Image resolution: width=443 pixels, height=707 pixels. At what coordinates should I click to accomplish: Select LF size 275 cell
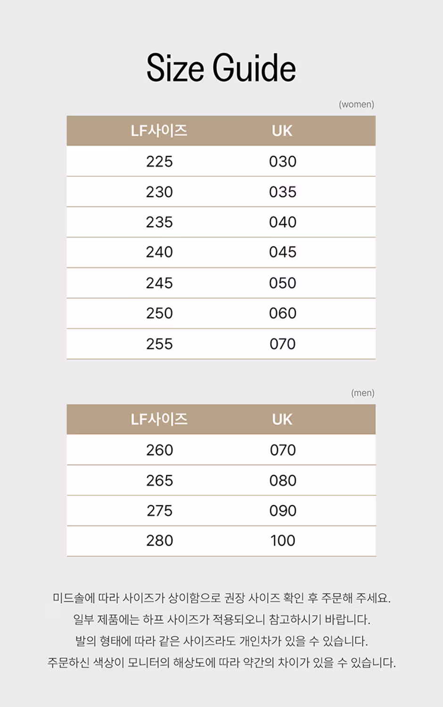159,510
